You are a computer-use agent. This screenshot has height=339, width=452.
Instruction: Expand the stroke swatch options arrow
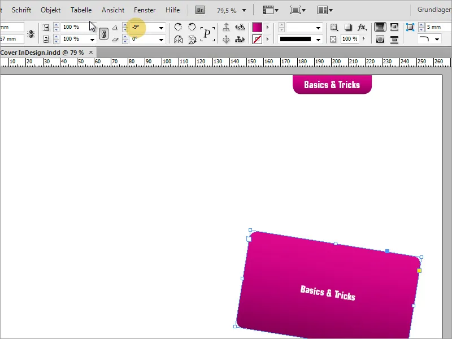pyautogui.click(x=267, y=39)
